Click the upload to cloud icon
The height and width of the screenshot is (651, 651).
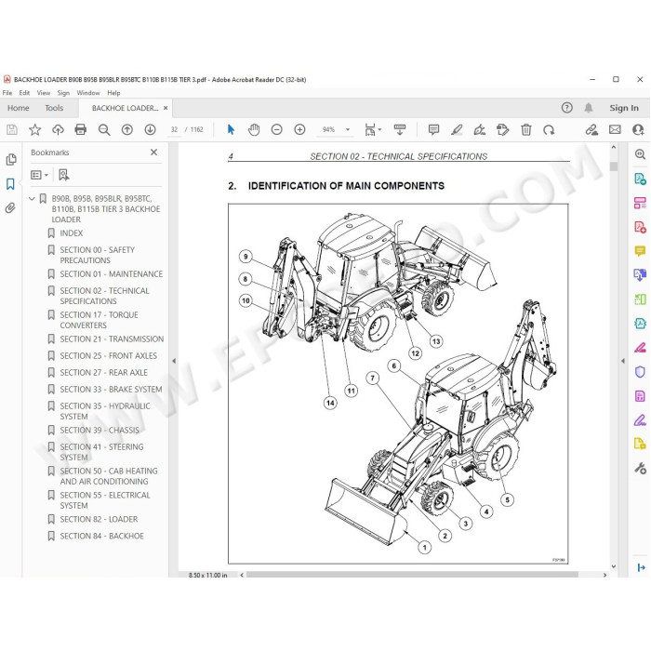click(58, 130)
